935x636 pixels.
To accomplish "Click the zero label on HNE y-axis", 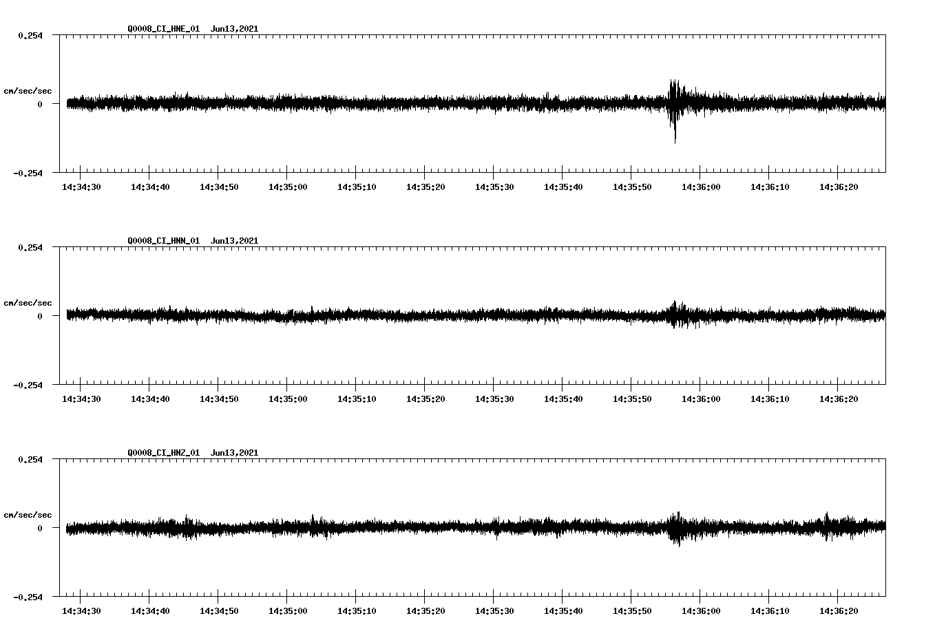I will tap(40, 105).
